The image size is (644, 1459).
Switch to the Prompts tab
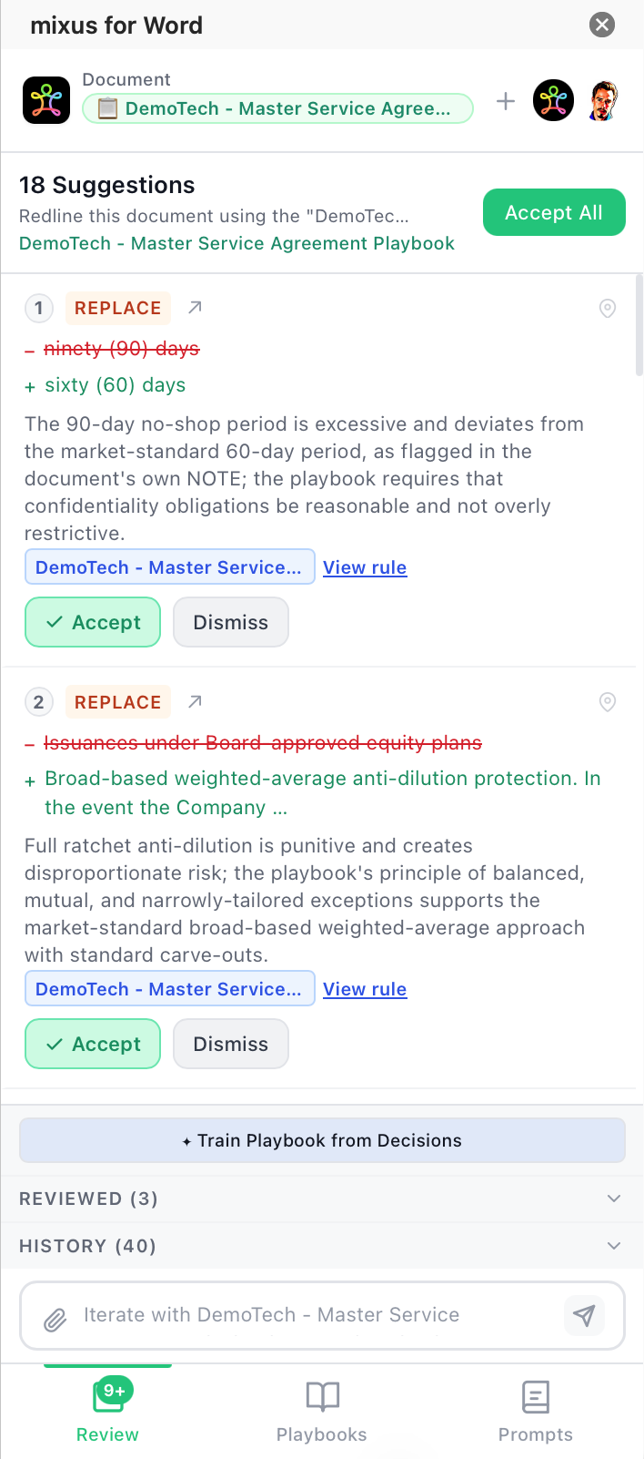(x=535, y=1412)
